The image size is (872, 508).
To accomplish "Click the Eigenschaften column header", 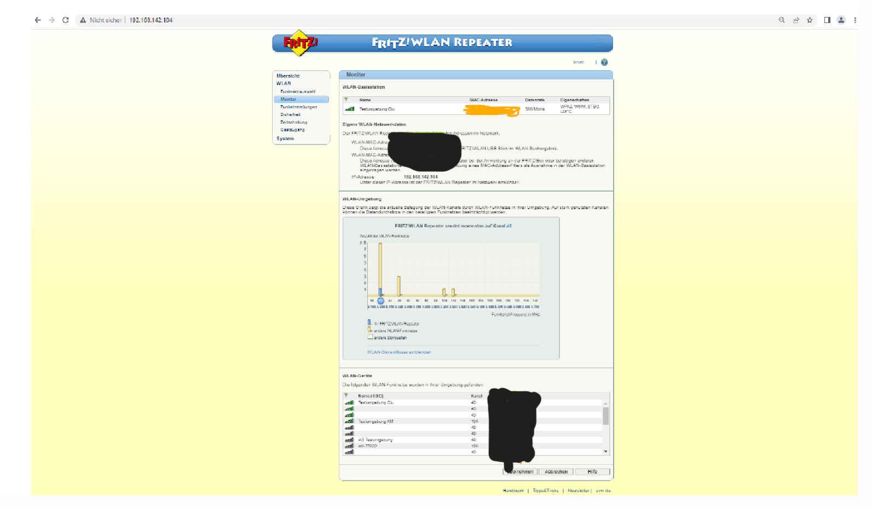I will point(575,100).
